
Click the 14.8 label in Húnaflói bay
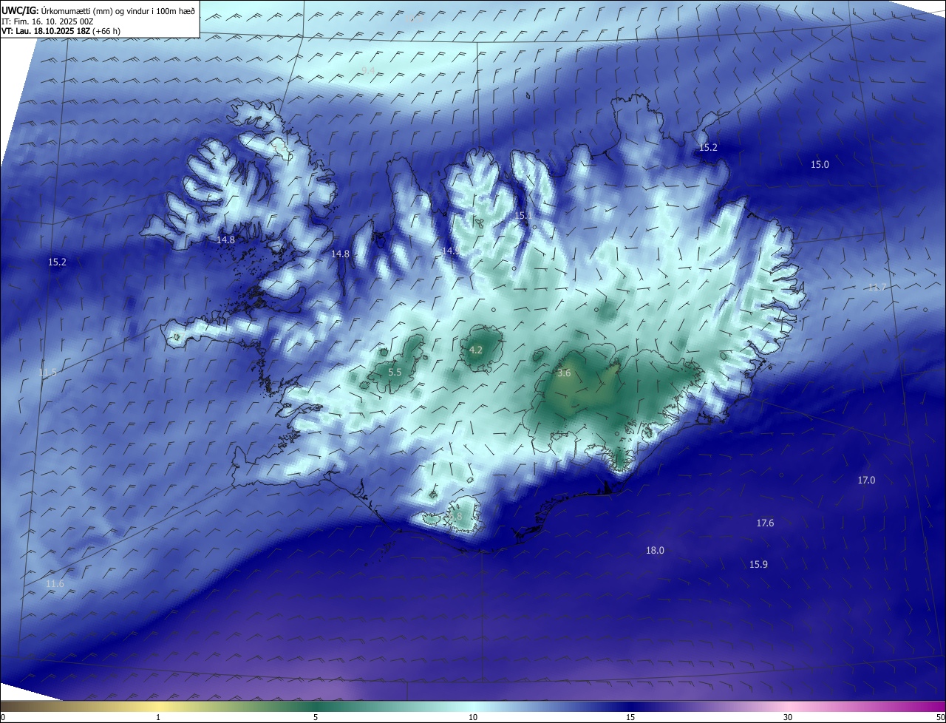click(340, 254)
